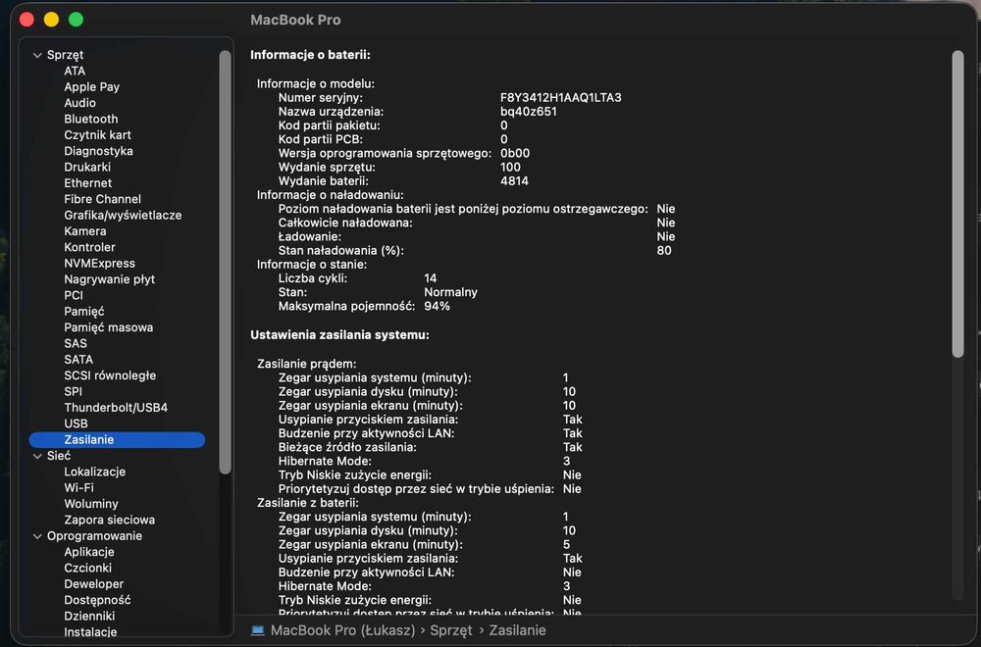Select Wi-Fi in the sidebar
The width and height of the screenshot is (981, 647).
coord(78,488)
